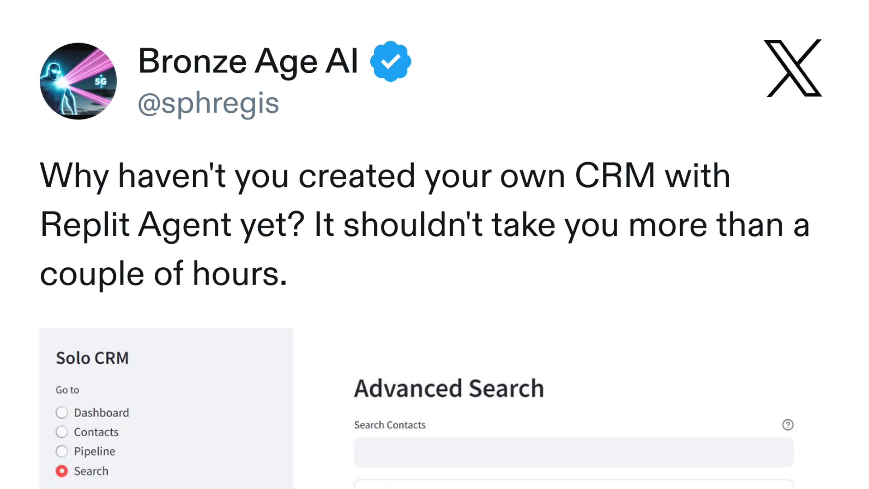Click the Bronze Age AI display name
The height and width of the screenshot is (489, 869).
[x=248, y=61]
